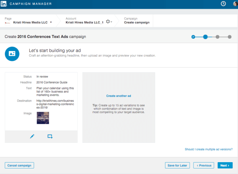Image resolution: width=238 pixels, height=174 pixels.
Task: Click the Kristi Hines page logo
Action: [8, 23]
